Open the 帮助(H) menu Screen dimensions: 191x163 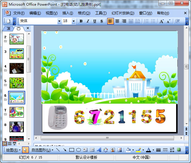[163, 13]
